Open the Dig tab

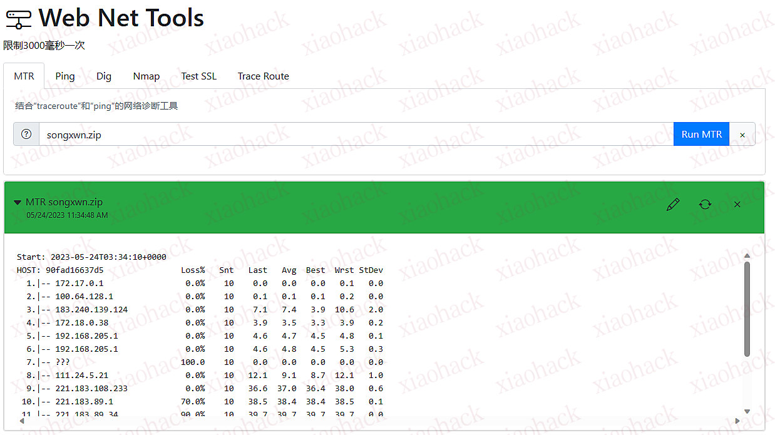click(104, 76)
